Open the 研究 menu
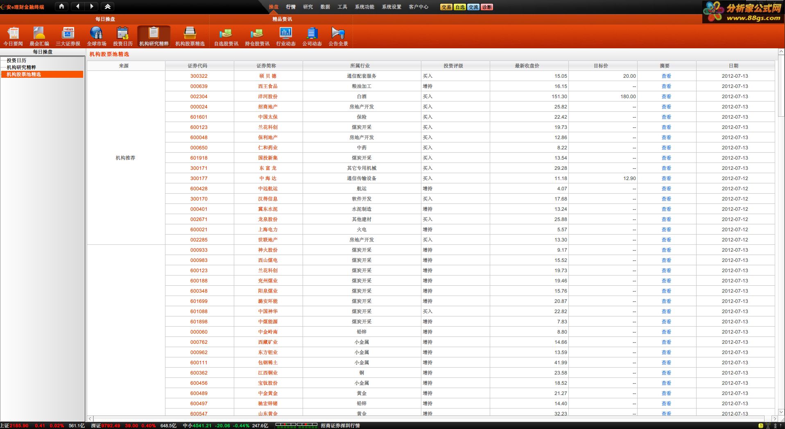785x429 pixels. (308, 7)
